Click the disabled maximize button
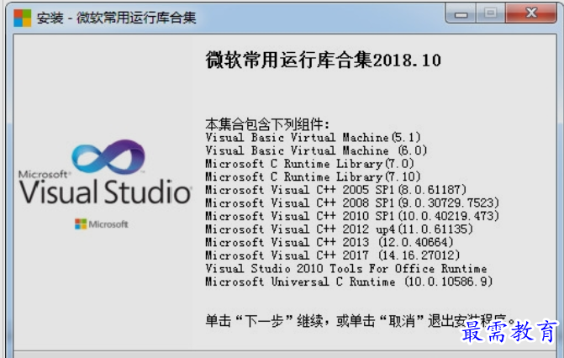This screenshot has height=358, width=564. (490, 13)
